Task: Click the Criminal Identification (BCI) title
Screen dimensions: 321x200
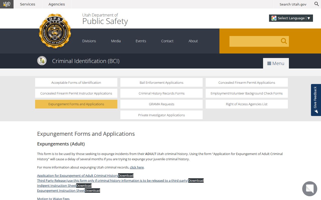Action: (86, 61)
